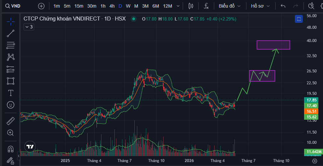Open the VND symbol search
Screen dimensions: 323x166
(x=13, y=6)
